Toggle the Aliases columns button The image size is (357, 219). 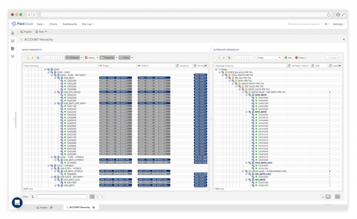(x=90, y=58)
